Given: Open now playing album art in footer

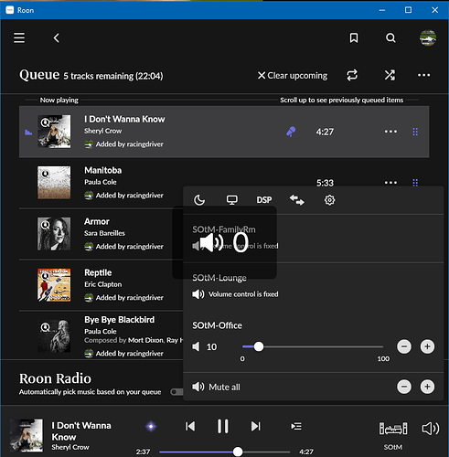Looking at the screenshot, I should pos(26,435).
